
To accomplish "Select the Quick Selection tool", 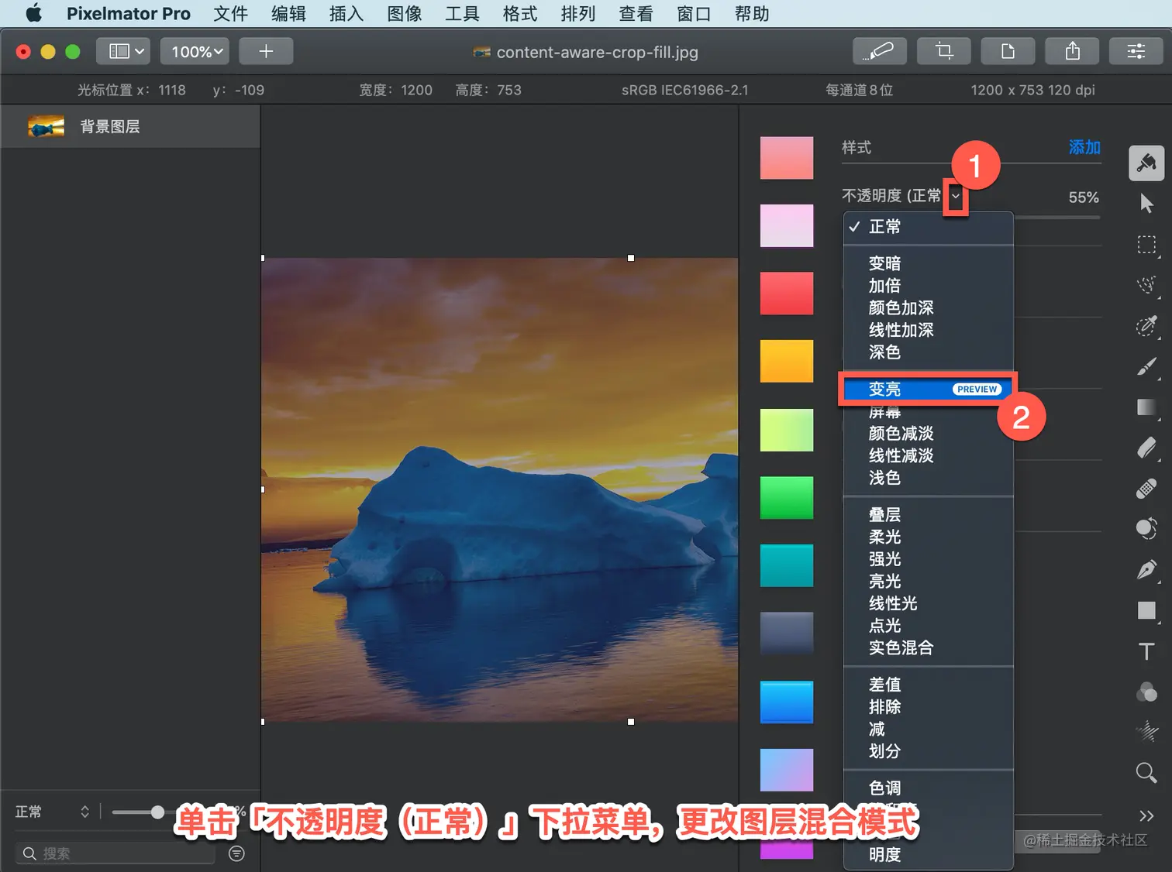I will (1146, 285).
